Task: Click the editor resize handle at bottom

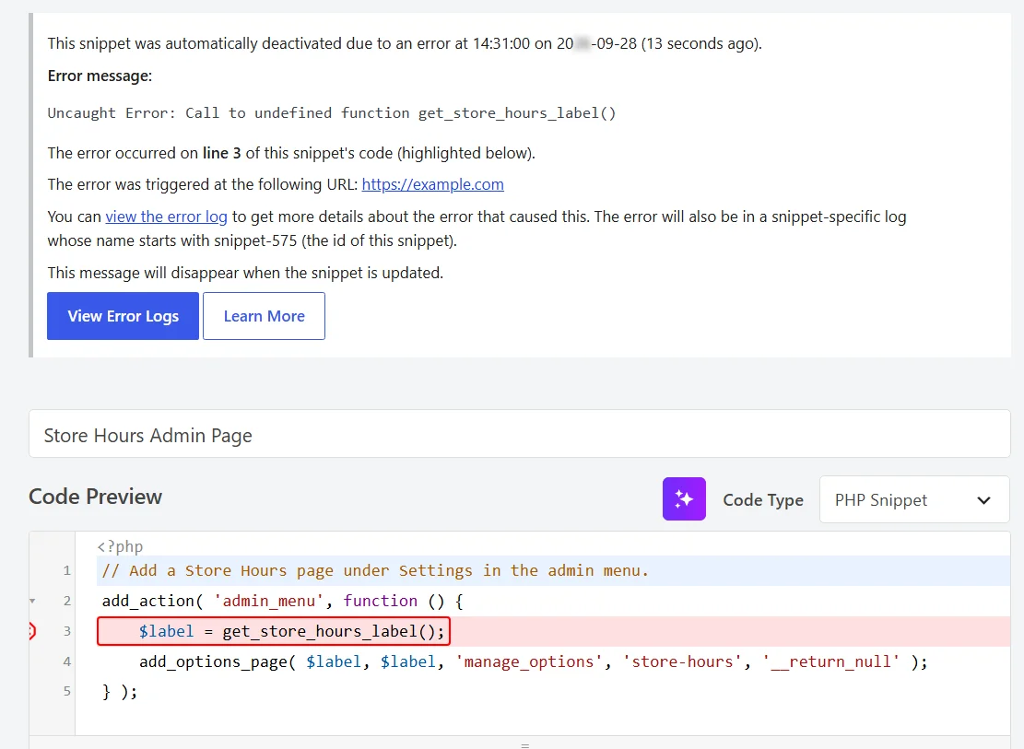Action: (x=524, y=744)
